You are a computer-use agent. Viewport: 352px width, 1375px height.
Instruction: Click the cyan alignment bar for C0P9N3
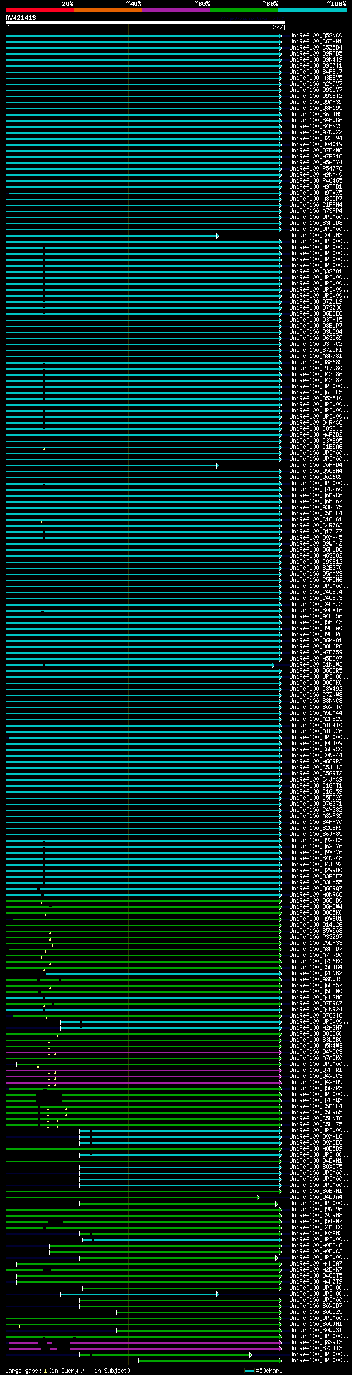(112, 235)
